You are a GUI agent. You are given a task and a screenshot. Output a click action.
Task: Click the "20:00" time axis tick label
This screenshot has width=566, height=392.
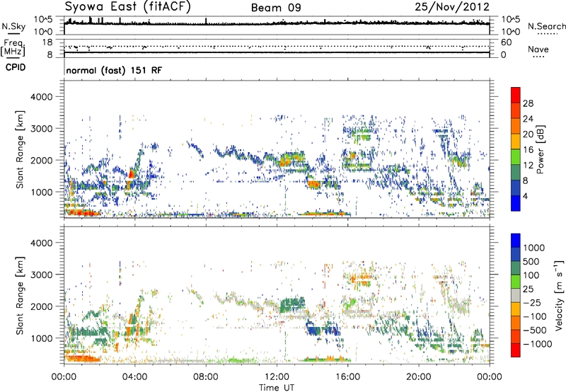[418, 377]
